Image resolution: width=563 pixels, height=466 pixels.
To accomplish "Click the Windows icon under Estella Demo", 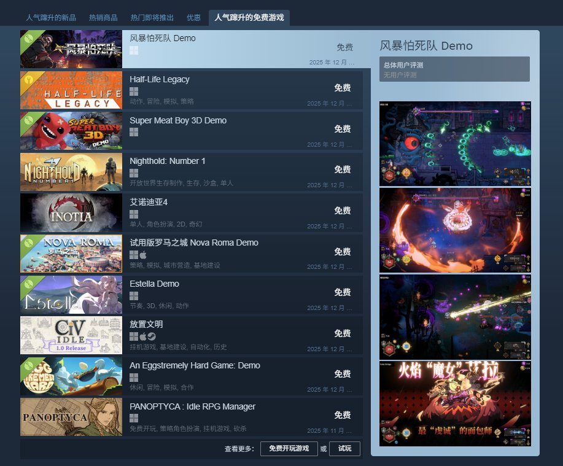I will click(134, 296).
